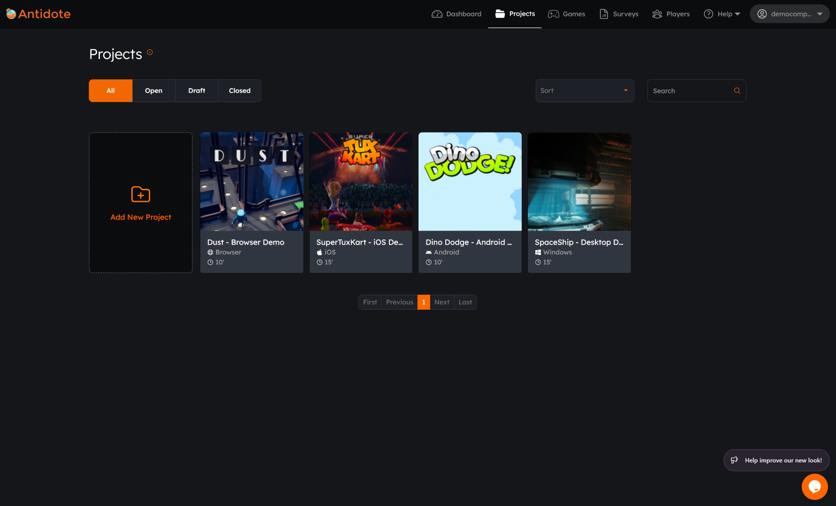Switch to the Surveys tab
The height and width of the screenshot is (506, 836).
(619, 14)
